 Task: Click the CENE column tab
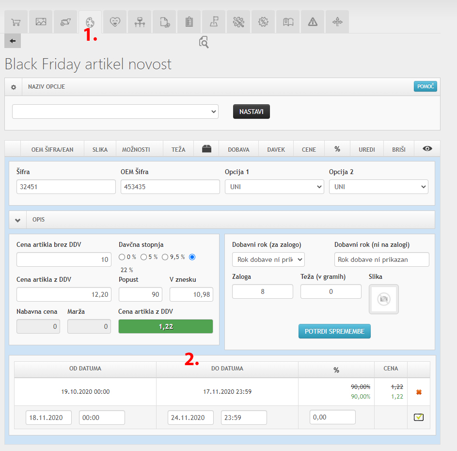click(309, 150)
